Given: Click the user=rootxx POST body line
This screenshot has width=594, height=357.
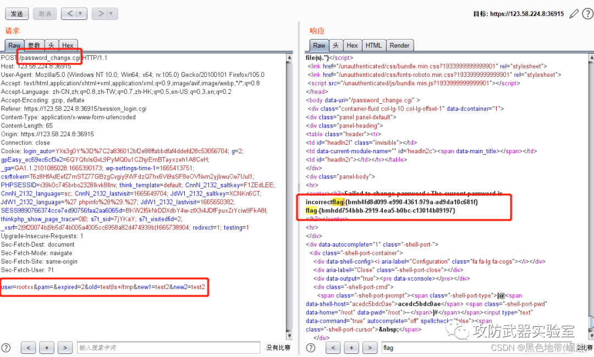Looking at the screenshot, I should [103, 287].
